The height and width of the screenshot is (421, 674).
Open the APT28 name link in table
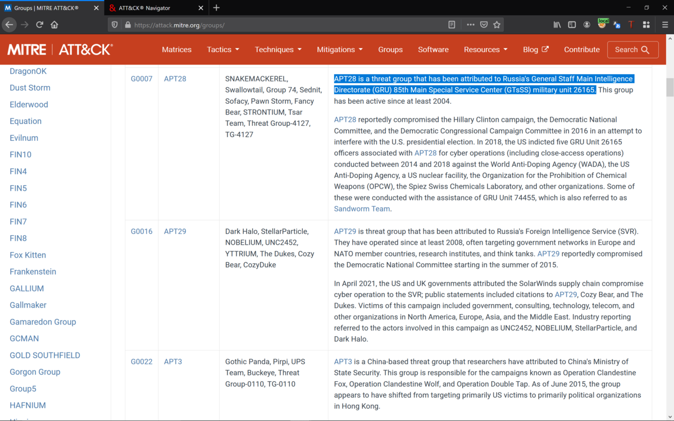click(x=175, y=79)
